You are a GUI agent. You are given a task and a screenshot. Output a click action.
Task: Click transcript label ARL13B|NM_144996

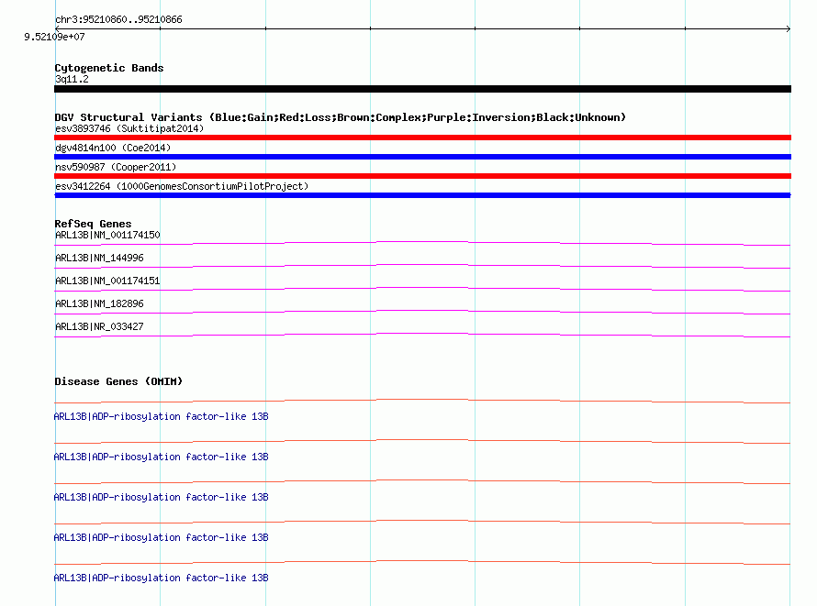tap(99, 258)
